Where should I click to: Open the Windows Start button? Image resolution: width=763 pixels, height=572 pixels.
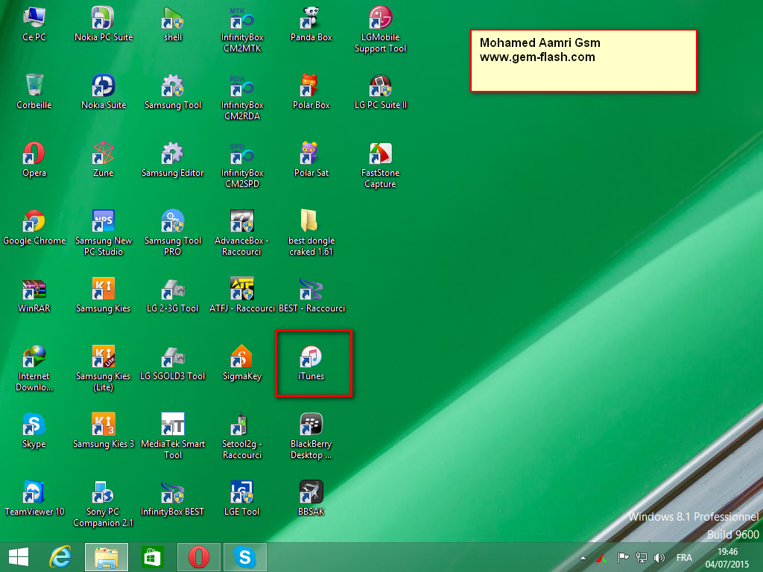[x=19, y=557]
